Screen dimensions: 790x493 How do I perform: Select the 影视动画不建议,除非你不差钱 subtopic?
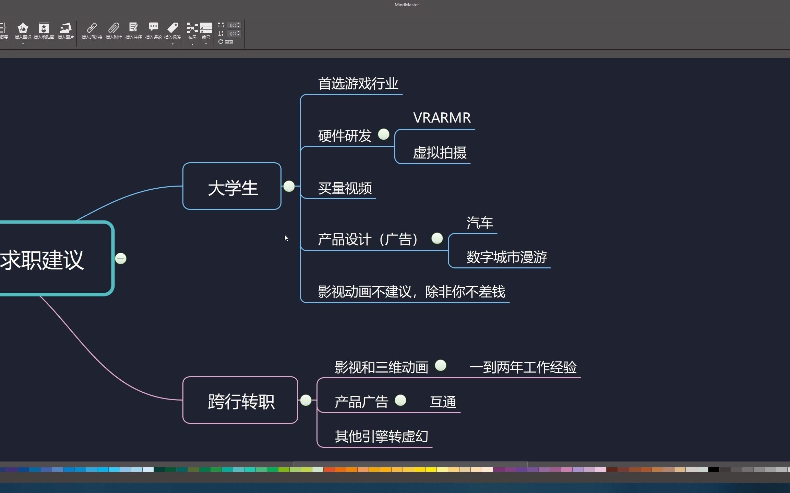click(412, 292)
